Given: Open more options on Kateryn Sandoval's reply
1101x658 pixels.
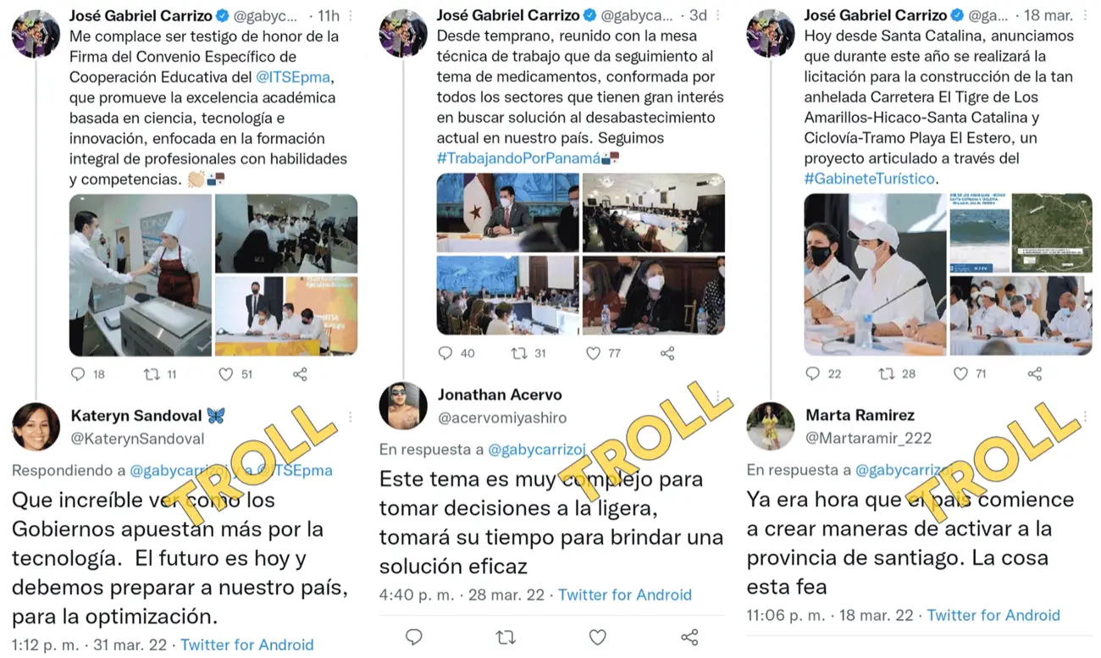Looking at the screenshot, I should [x=351, y=417].
